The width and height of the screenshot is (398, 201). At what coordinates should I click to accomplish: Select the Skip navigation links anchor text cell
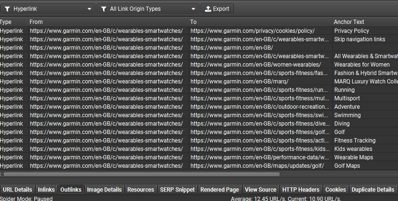(x=365, y=39)
